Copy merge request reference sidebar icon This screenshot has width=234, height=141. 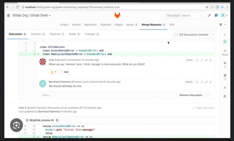click(x=225, y=96)
